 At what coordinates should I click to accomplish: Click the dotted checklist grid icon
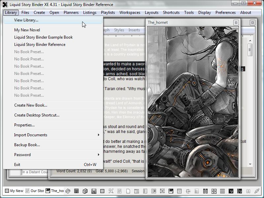[162, 191]
